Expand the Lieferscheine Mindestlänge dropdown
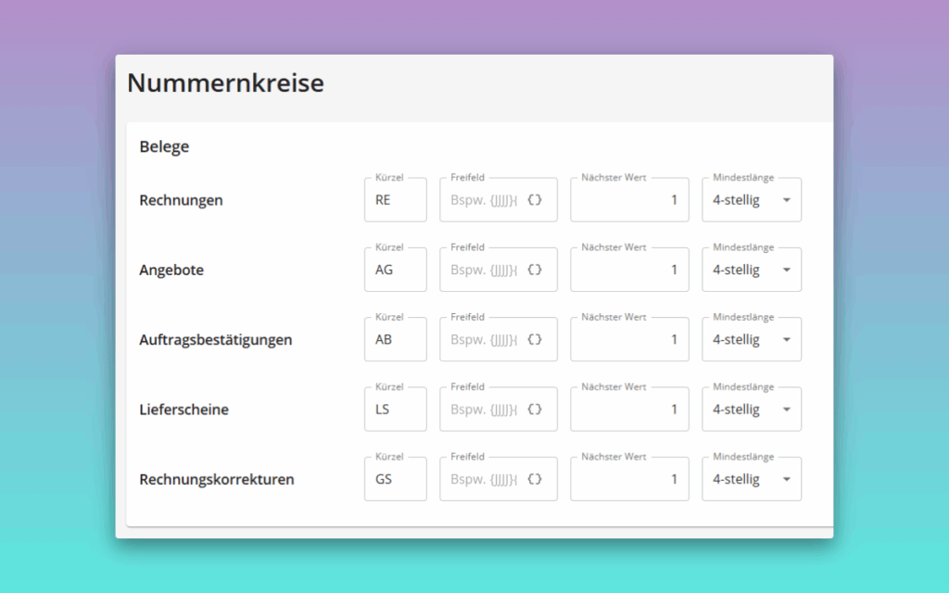The width and height of the screenshot is (949, 593). pos(751,410)
